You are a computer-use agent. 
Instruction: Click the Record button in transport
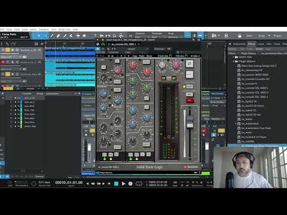[x=130, y=183]
